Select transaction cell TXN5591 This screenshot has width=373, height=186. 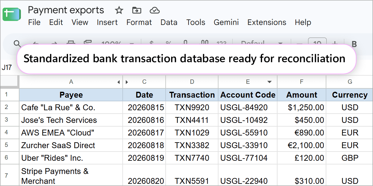tap(192, 175)
